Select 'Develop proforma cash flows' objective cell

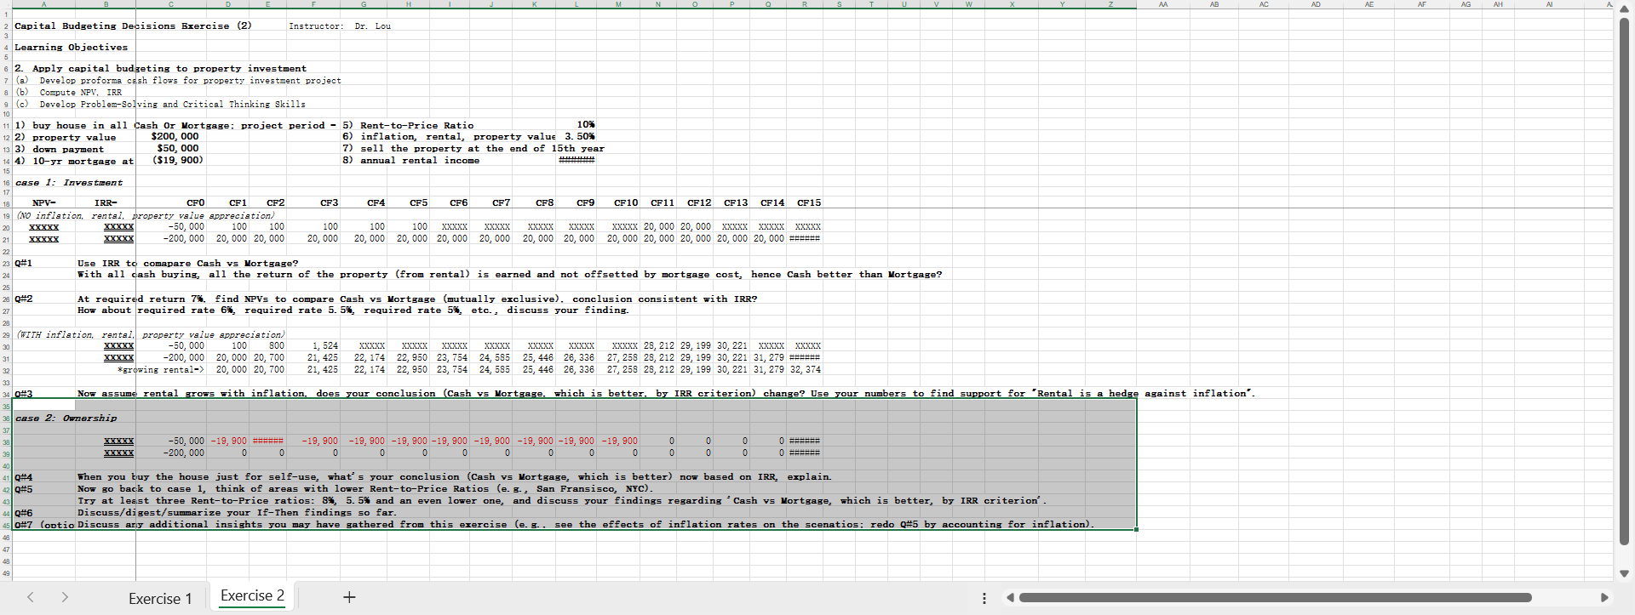point(190,80)
